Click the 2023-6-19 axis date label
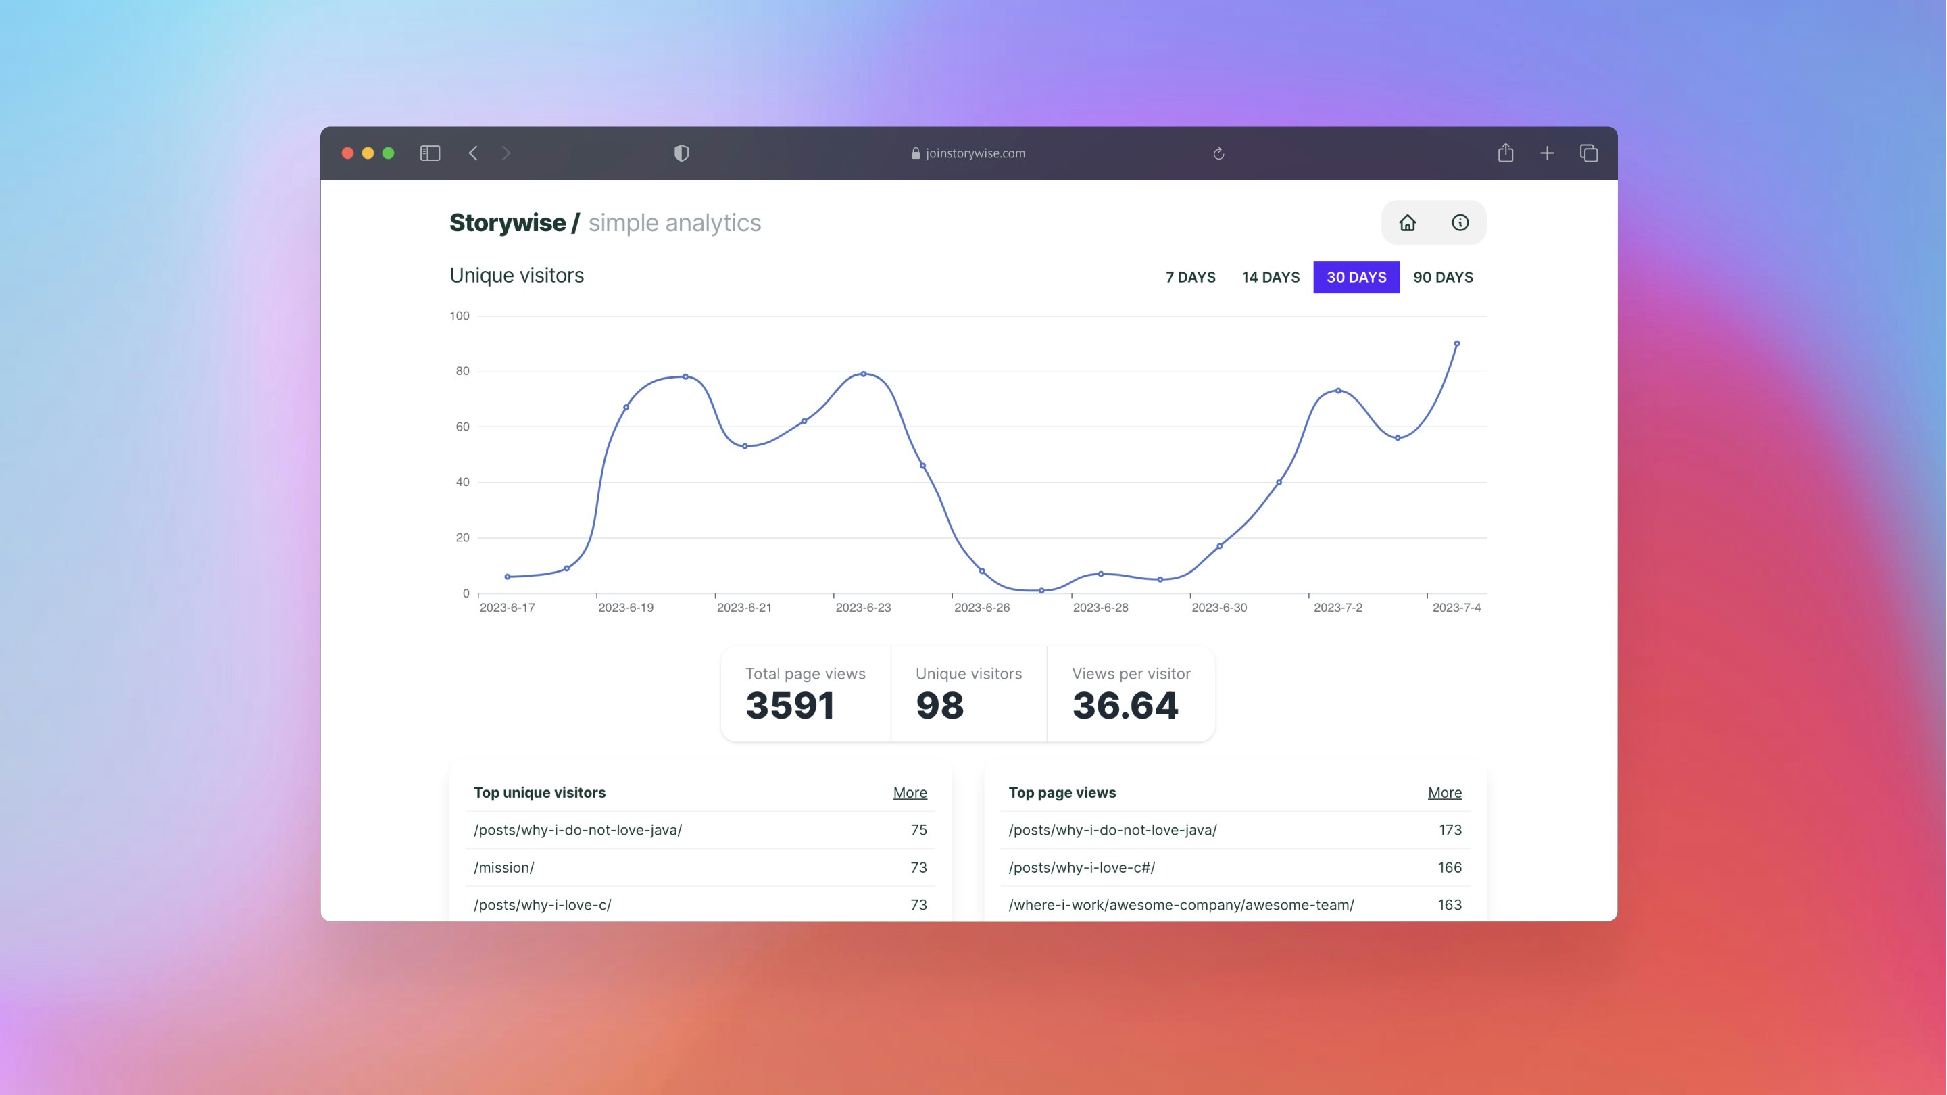Viewport: 1947px width, 1095px height. [x=626, y=607]
